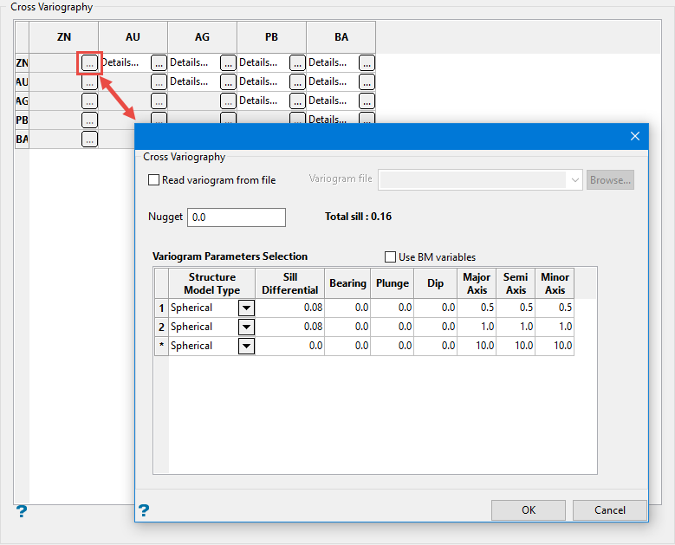The height and width of the screenshot is (545, 675).
Task: Open the Variogram file combo box
Action: pos(574,180)
